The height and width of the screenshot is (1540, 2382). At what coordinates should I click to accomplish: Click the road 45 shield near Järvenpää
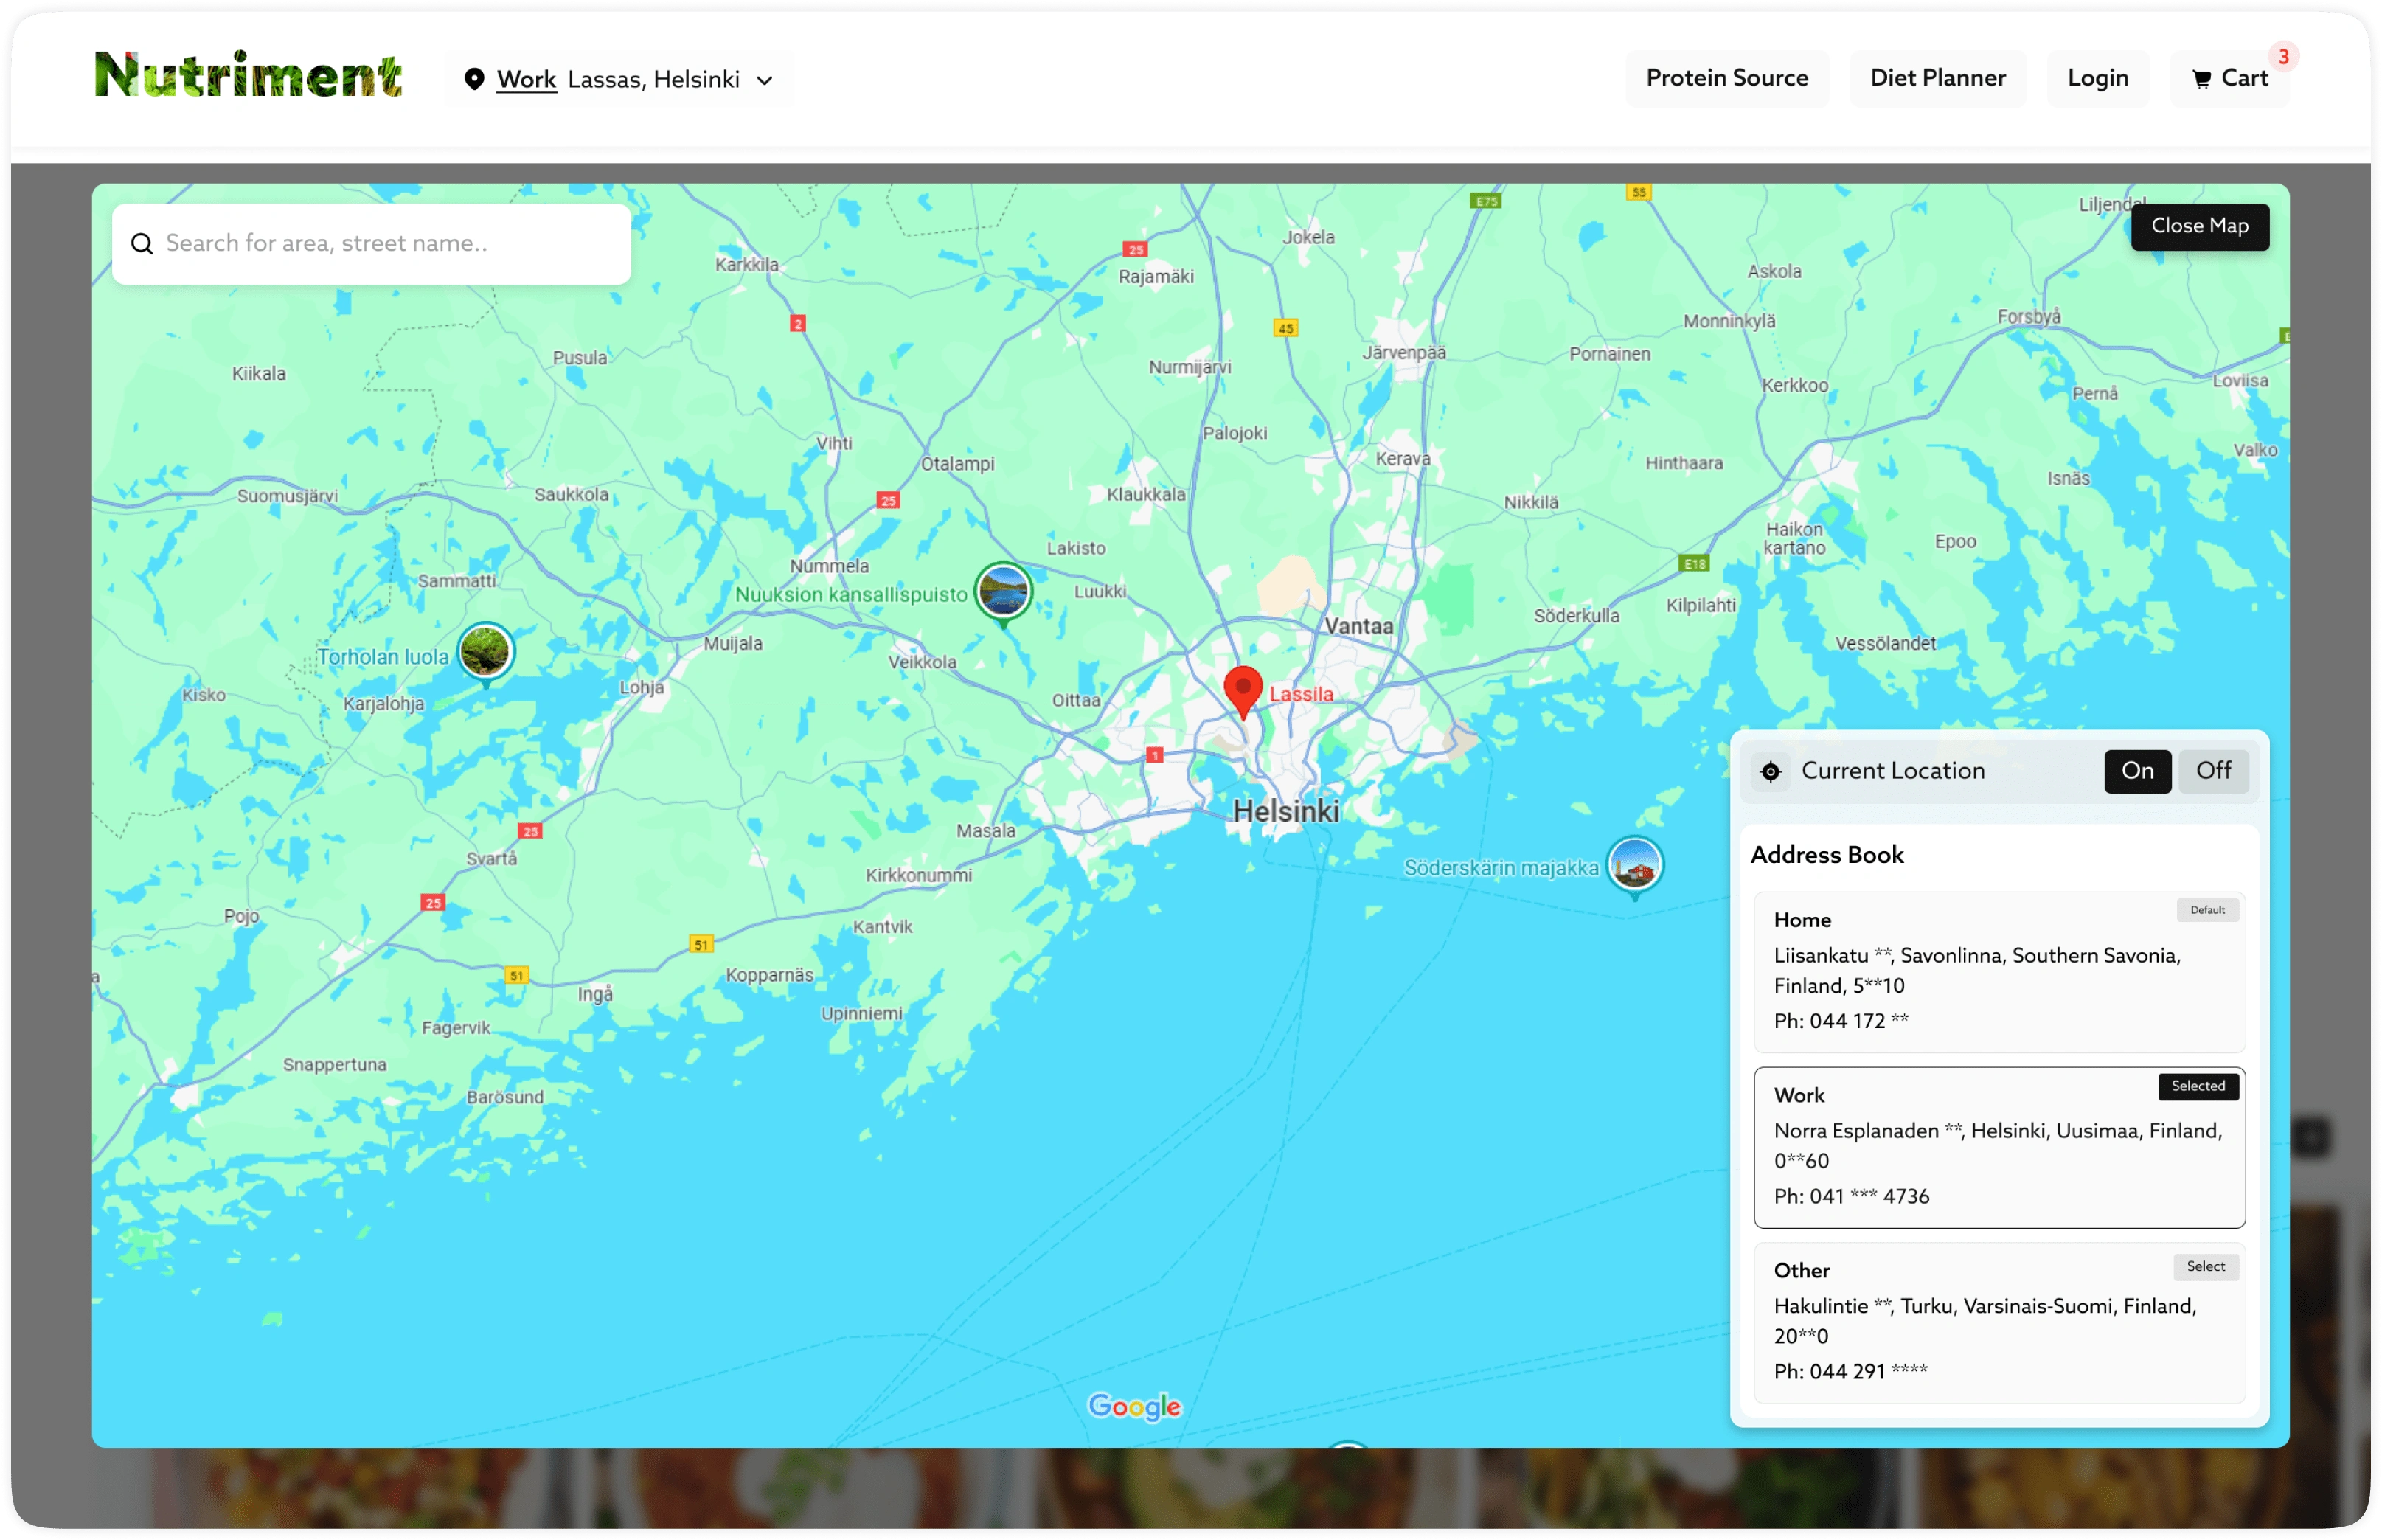[1285, 328]
